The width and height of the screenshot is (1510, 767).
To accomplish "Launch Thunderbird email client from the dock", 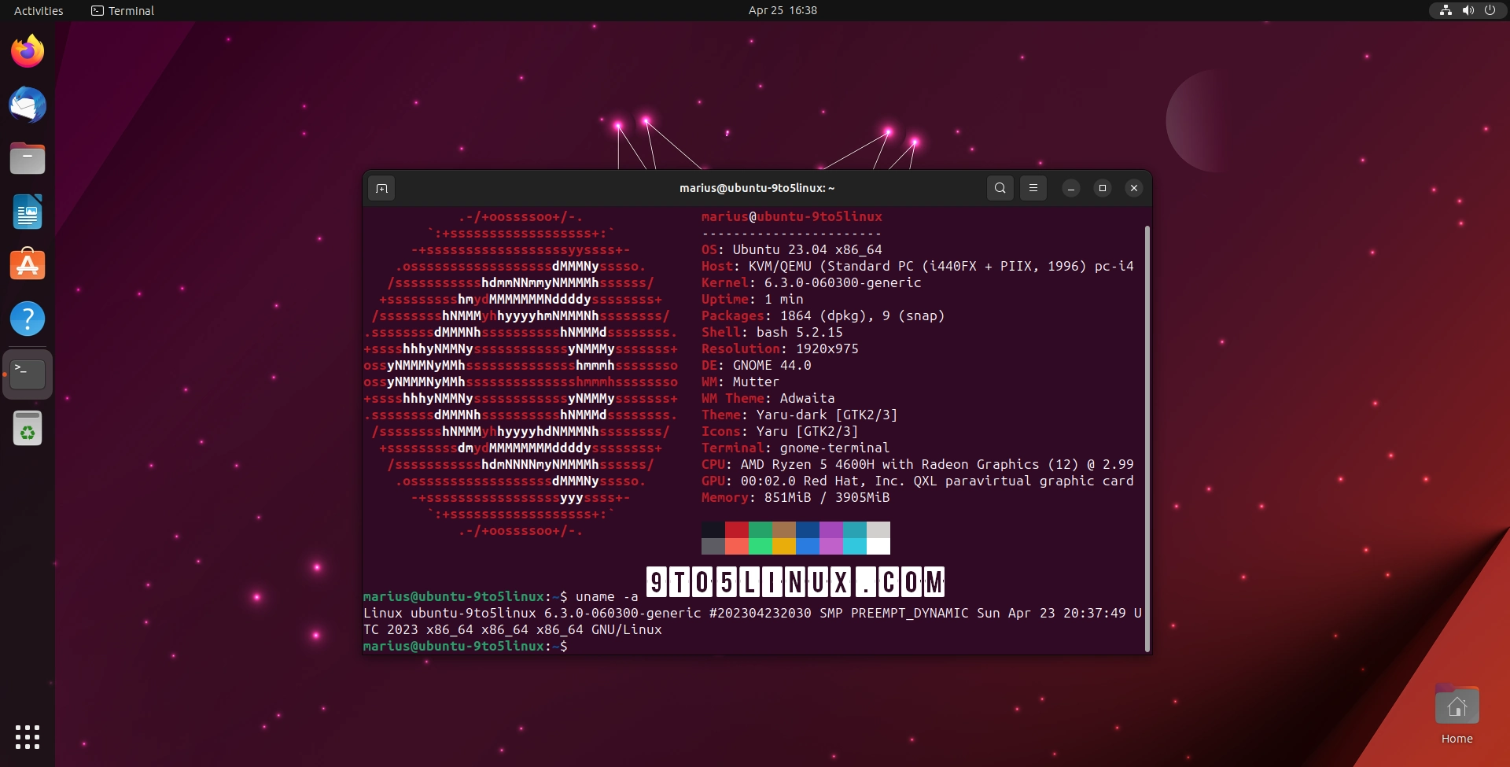I will [x=28, y=105].
